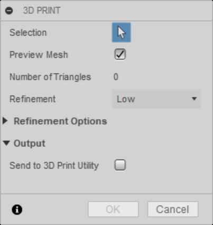Open the info help icon at the dialog bottom

17,210
